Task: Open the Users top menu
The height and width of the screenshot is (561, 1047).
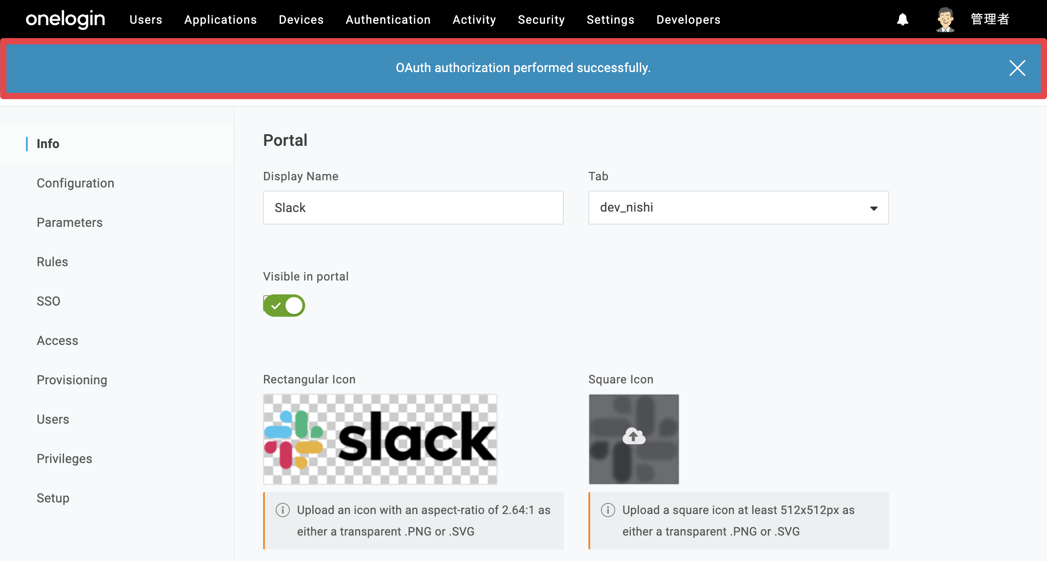Action: [x=146, y=20]
